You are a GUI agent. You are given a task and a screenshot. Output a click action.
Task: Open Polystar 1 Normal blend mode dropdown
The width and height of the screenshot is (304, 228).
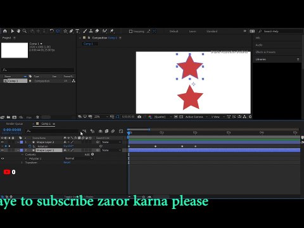(x=79, y=158)
